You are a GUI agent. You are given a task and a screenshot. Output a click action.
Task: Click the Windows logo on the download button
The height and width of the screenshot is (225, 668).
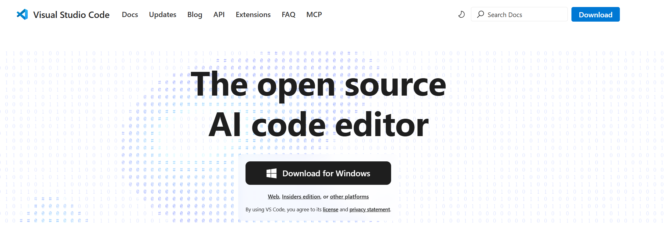click(x=271, y=173)
